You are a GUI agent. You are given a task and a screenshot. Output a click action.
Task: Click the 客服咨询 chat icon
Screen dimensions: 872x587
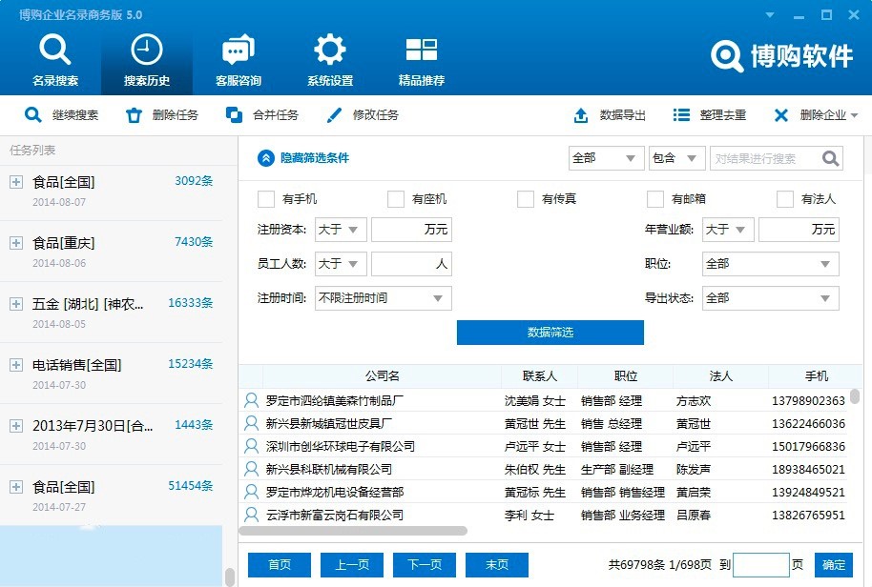click(x=238, y=51)
